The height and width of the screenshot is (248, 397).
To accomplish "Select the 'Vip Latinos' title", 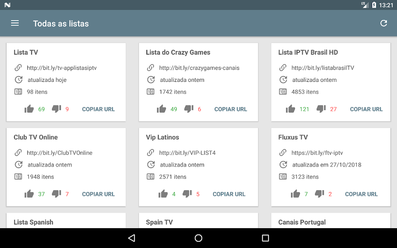I will tap(163, 137).
